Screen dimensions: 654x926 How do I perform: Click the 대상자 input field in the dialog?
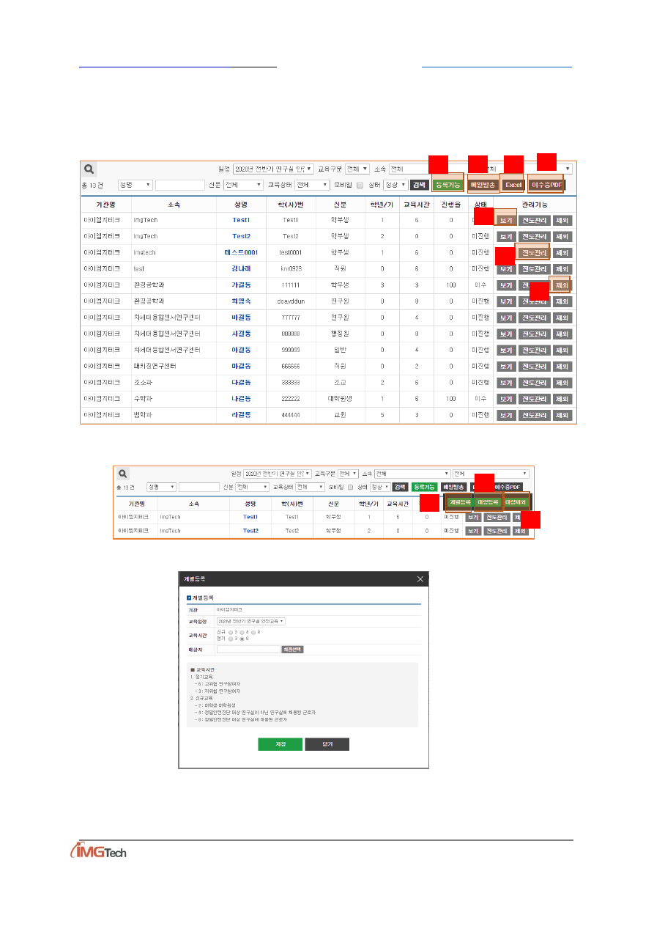click(x=248, y=649)
